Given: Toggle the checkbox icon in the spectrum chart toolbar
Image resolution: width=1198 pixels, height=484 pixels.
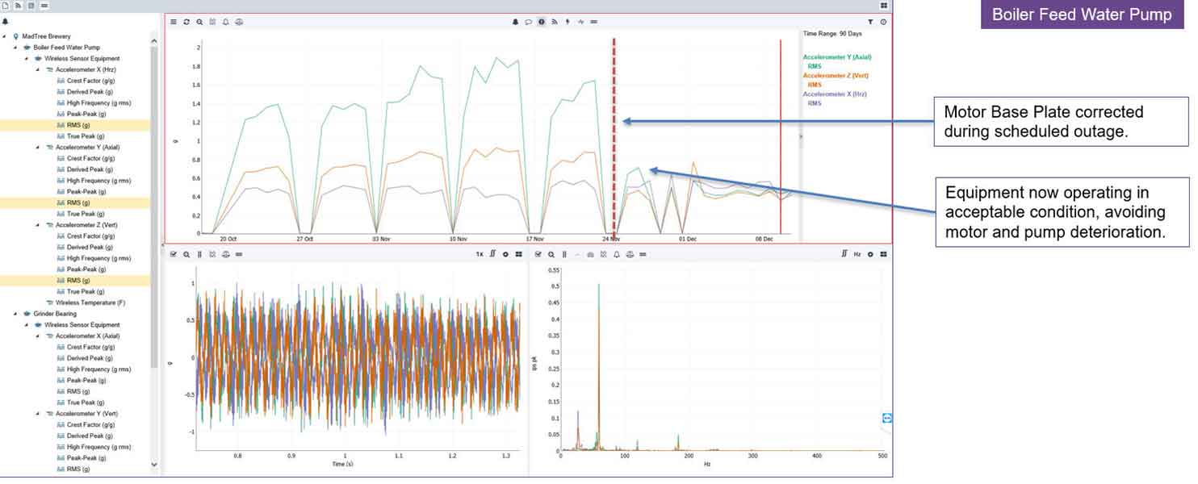Looking at the screenshot, I should point(538,254).
